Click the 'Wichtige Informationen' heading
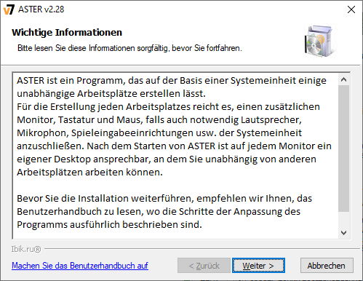 pos(67,32)
